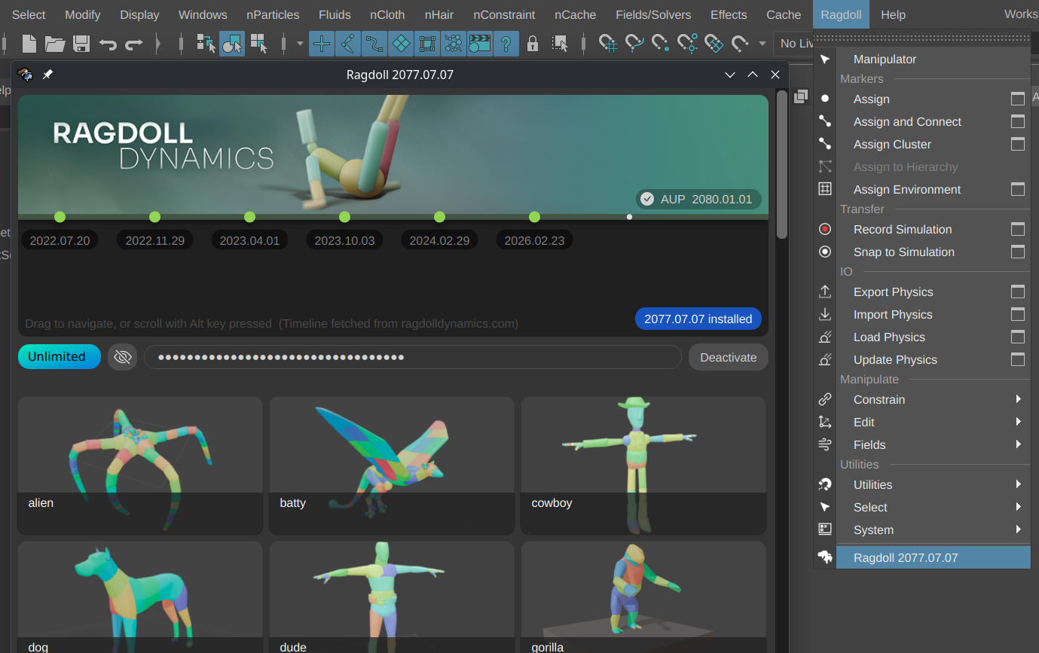Open the option box for Assign
Viewport: 1039px width, 653px height.
pos(1018,99)
